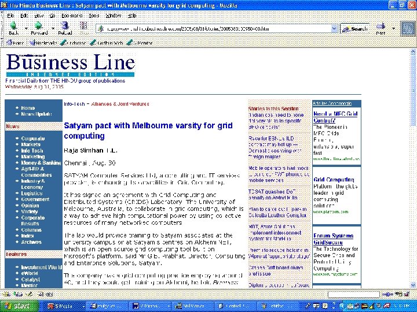The width and height of the screenshot is (417, 312).
Task: Open Logistics section in sidebar
Action: pyautogui.click(x=32, y=194)
